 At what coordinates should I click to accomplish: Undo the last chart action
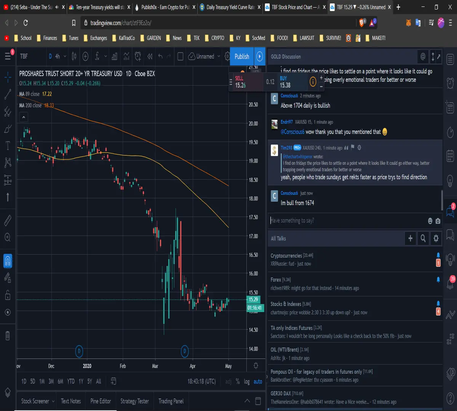160,56
